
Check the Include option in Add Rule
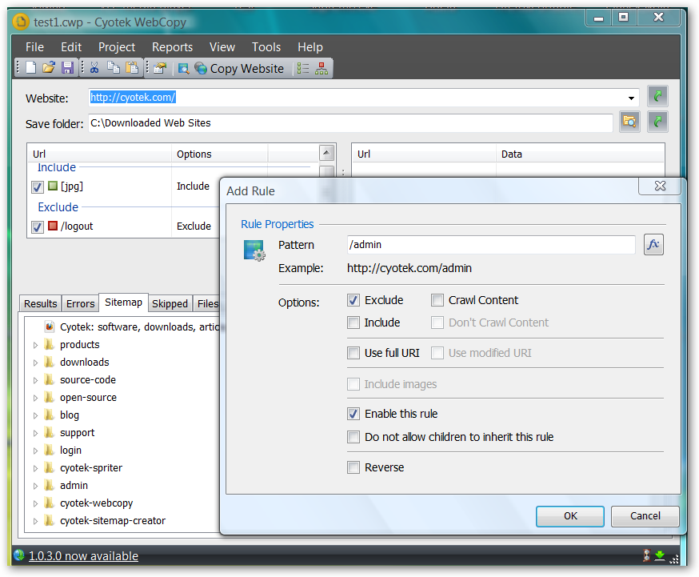[353, 323]
